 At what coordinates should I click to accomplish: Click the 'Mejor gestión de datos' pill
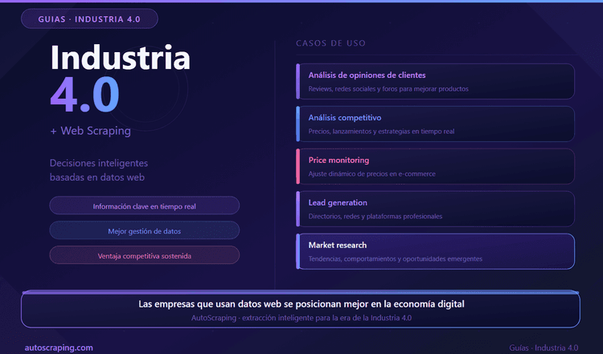point(144,230)
